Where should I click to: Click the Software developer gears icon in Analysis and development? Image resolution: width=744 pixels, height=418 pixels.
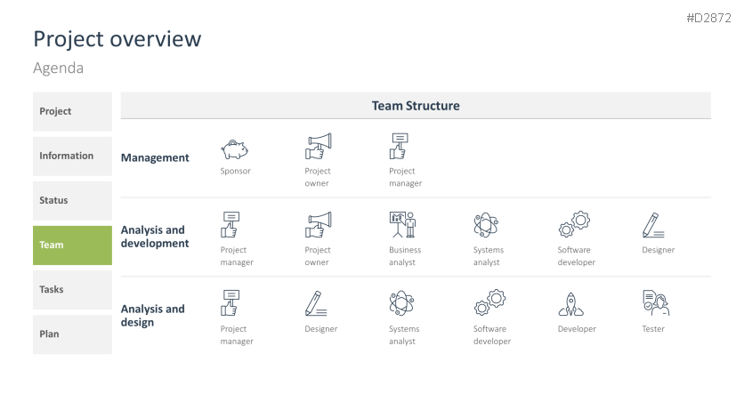pyautogui.click(x=573, y=224)
